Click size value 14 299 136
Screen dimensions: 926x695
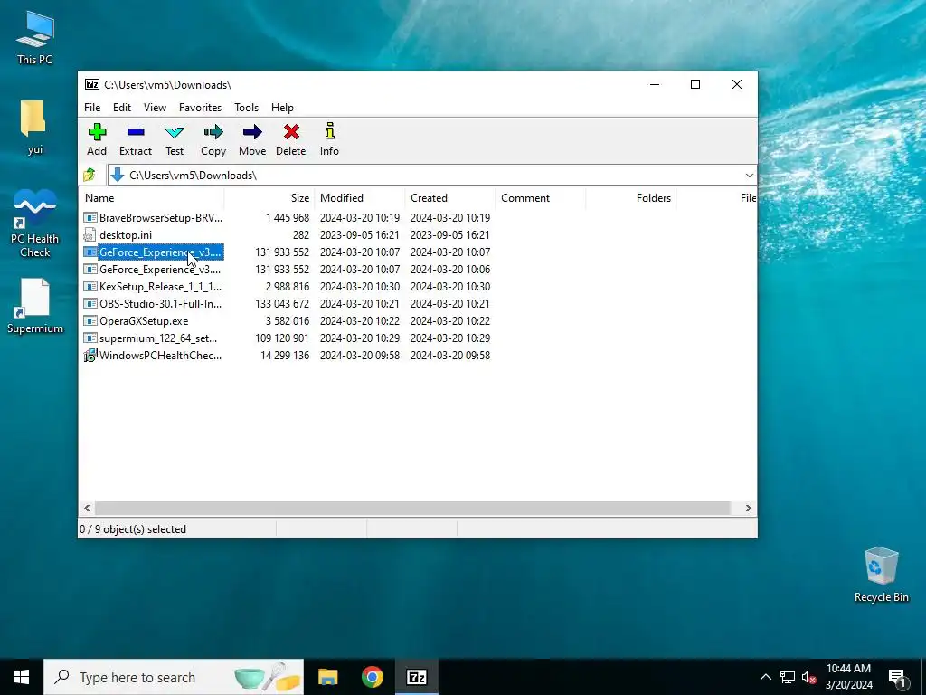click(285, 355)
